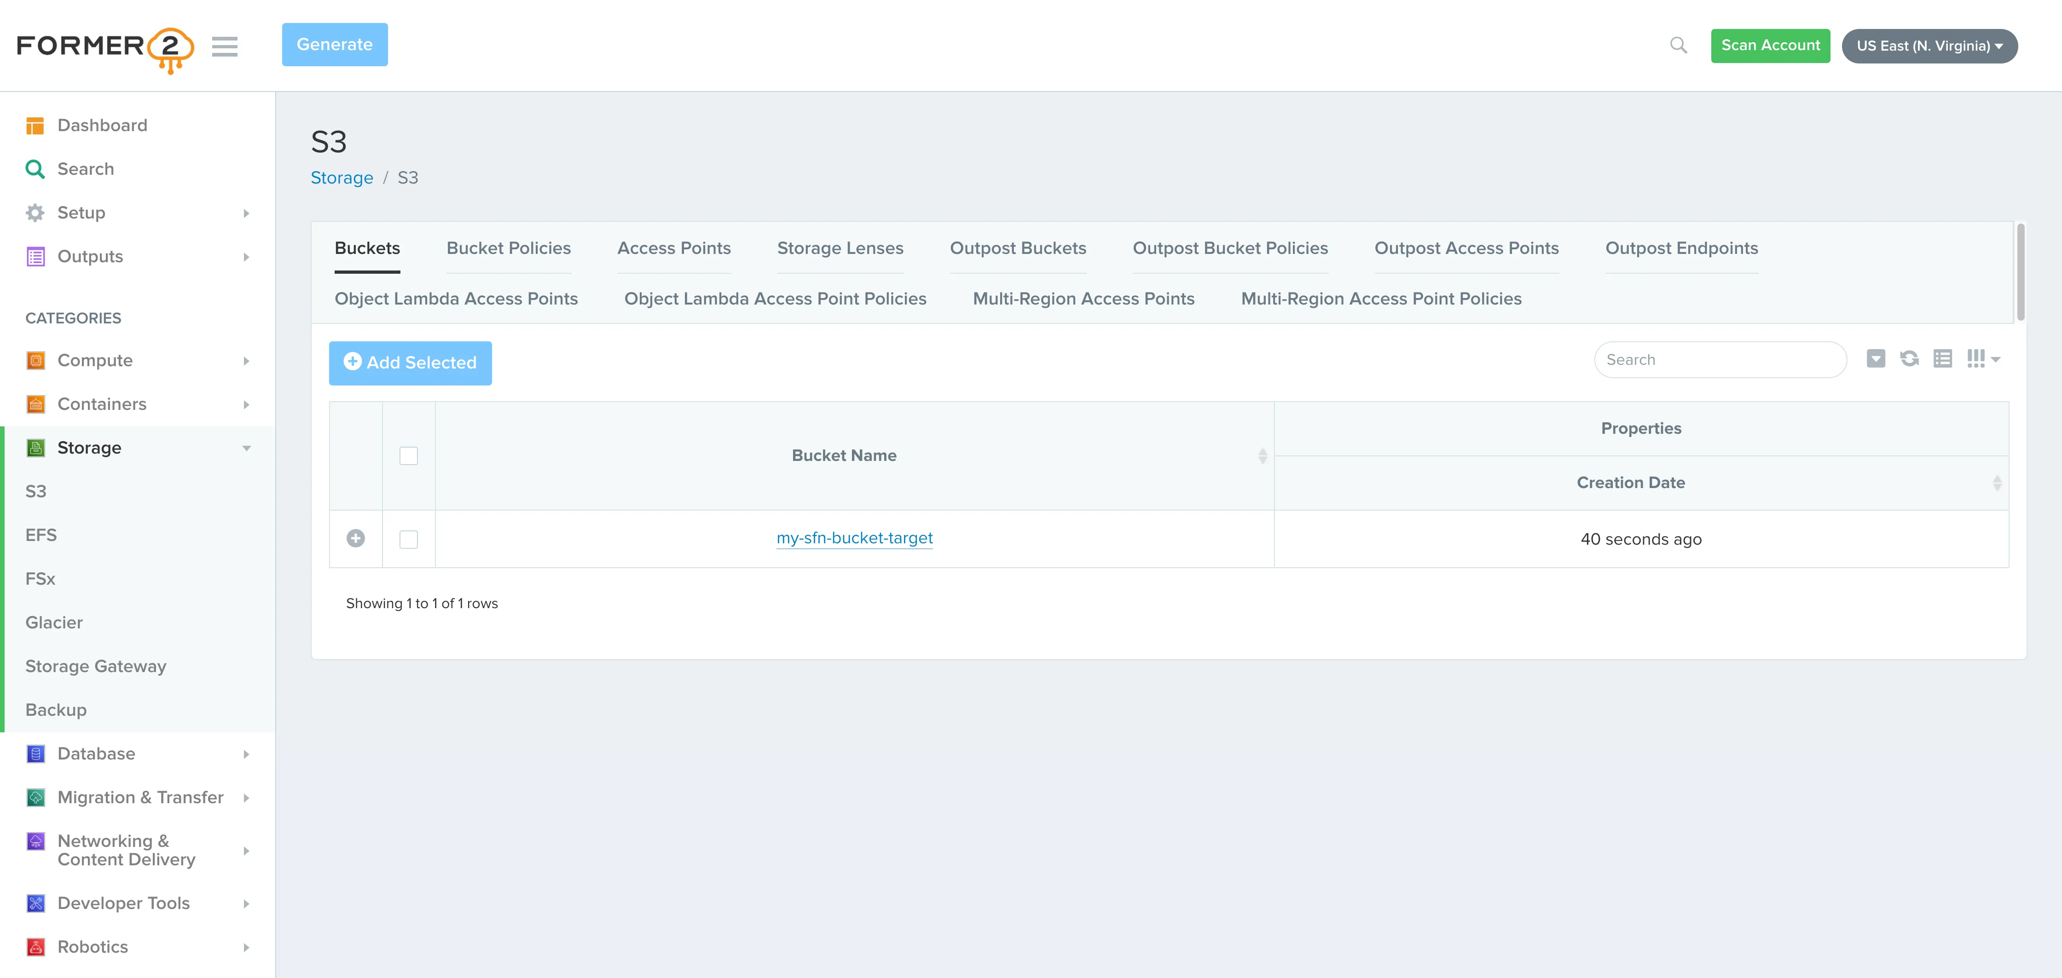Open the Storage Lenses tab

click(840, 248)
